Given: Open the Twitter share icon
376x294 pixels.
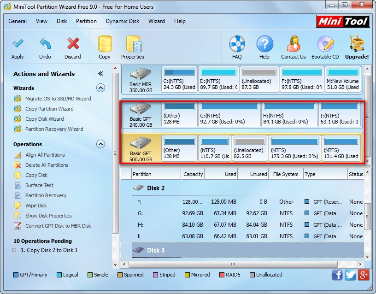Looking at the screenshot, I should coord(350,275).
